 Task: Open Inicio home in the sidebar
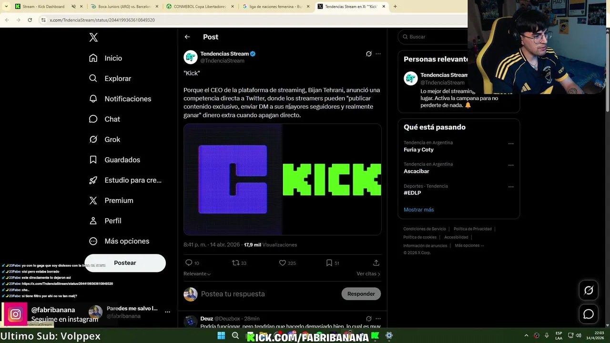click(x=106, y=58)
